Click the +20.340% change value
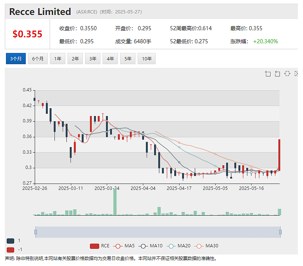The height and width of the screenshot is (266, 303). click(x=266, y=41)
